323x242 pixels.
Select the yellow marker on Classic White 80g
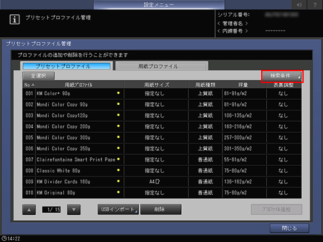point(118,170)
